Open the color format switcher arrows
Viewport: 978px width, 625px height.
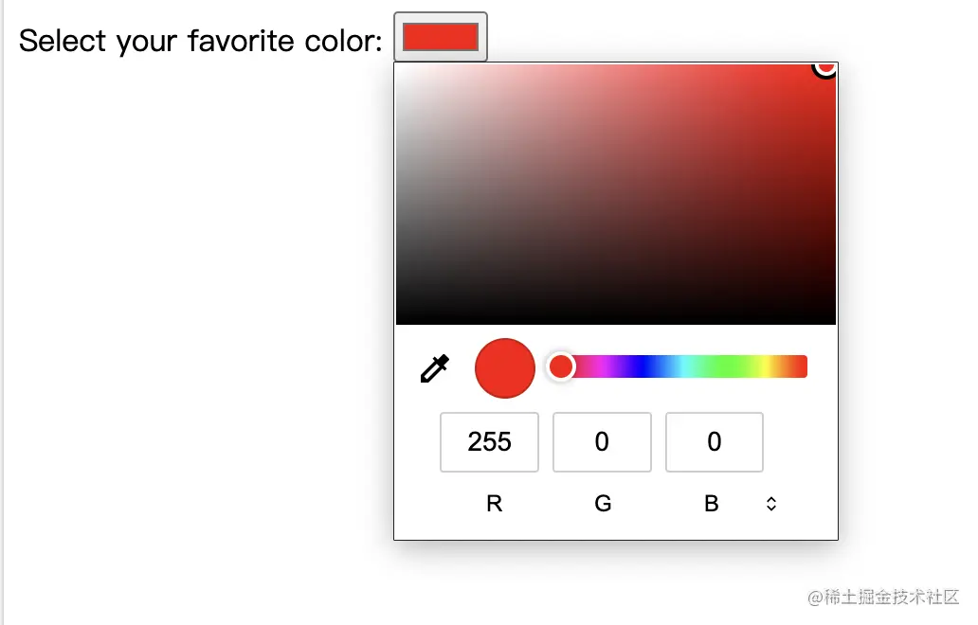(770, 504)
